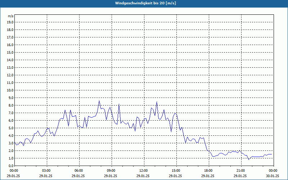
Task: Click the 30.01.25 date label
Action: point(273,176)
